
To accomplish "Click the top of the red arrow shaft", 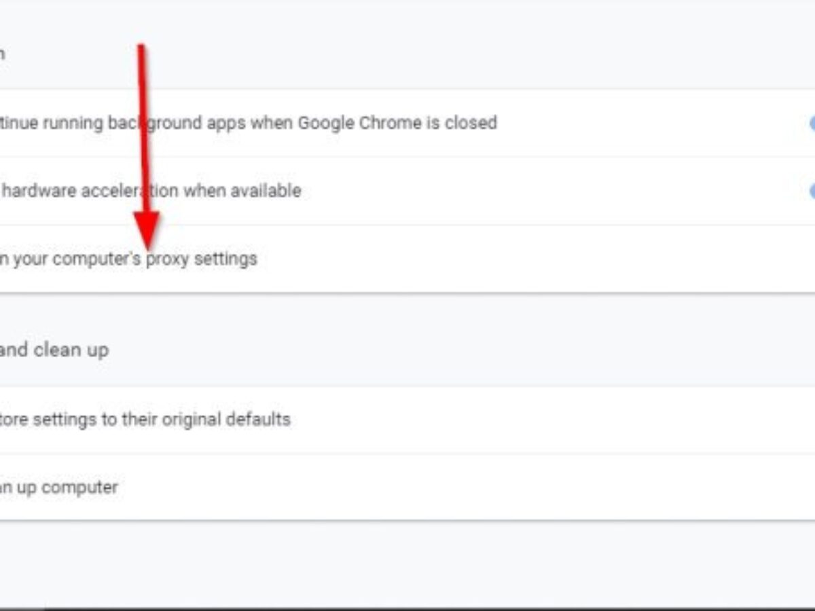I will [141, 49].
